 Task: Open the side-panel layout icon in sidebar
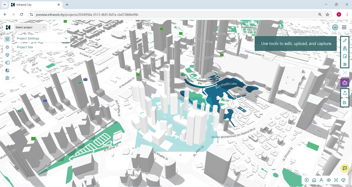click(x=7, y=63)
